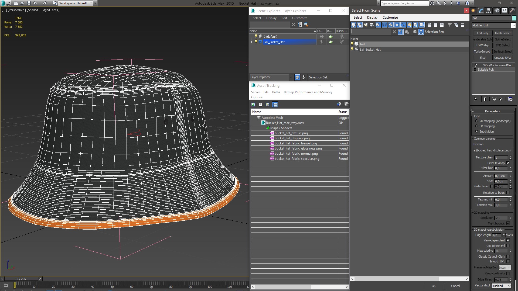
Task: Open Customize menu in Select From Scene
Action: pyautogui.click(x=390, y=18)
